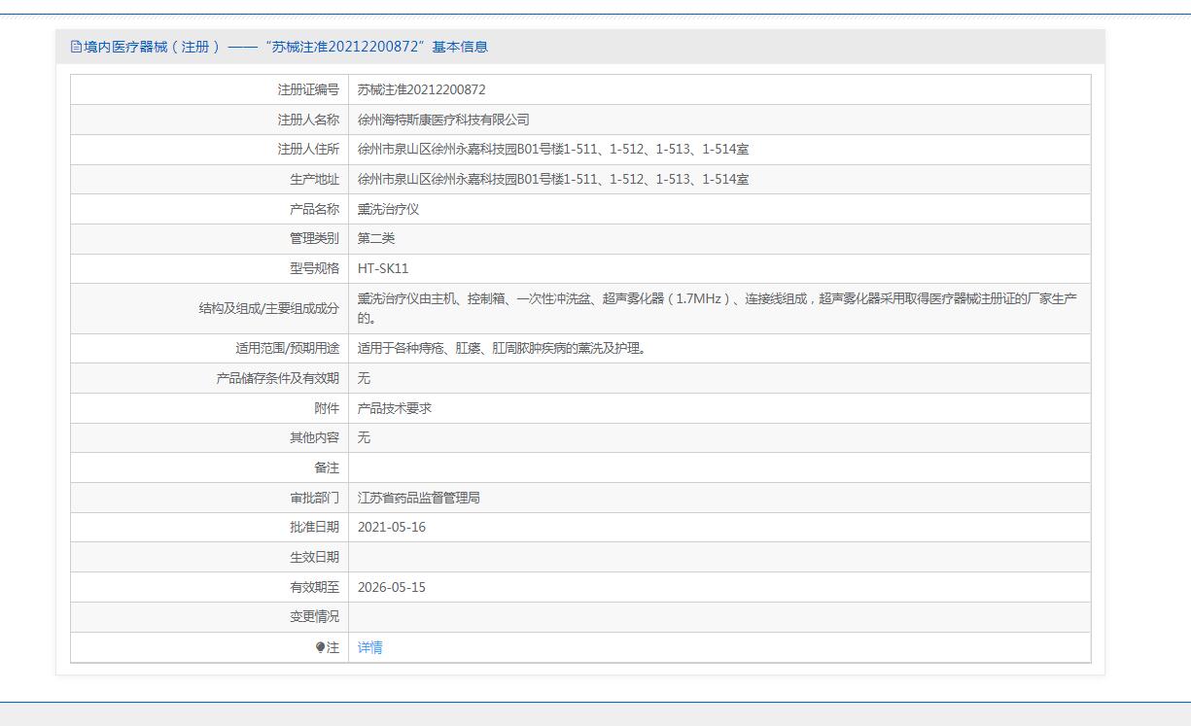Click the bullet icon next to 注 label
This screenshot has height=726, width=1191.
pos(320,647)
